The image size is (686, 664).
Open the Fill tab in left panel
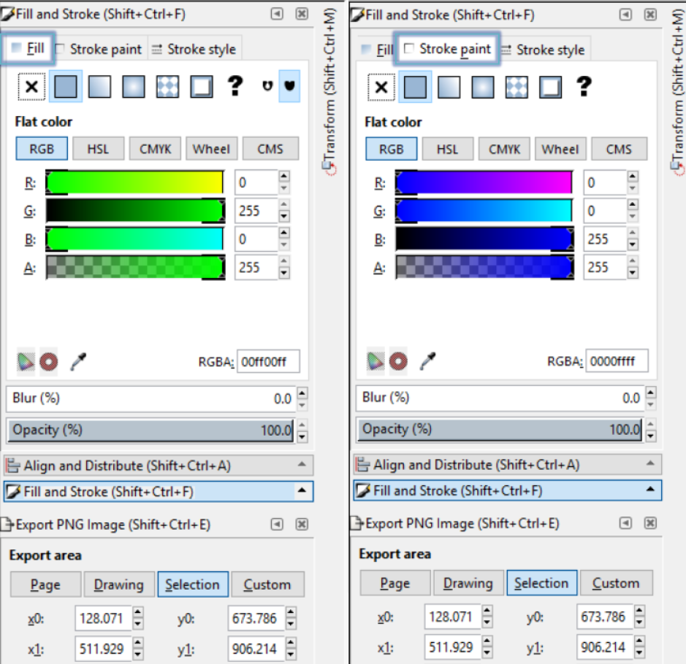coord(28,48)
